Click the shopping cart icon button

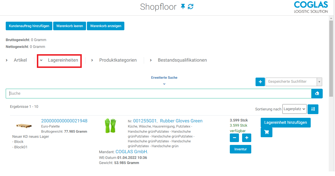click(x=266, y=132)
